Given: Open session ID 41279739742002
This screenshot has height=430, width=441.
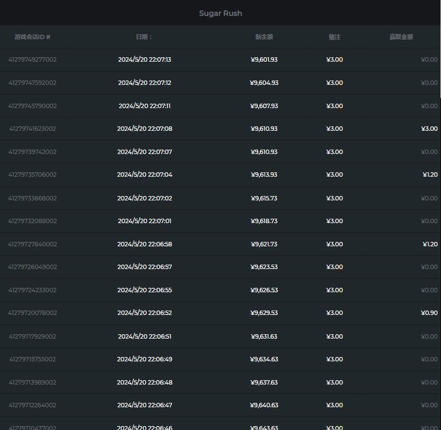Looking at the screenshot, I should [33, 152].
